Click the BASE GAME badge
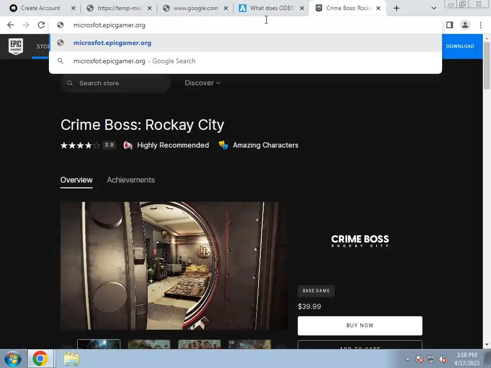This screenshot has width=491, height=368. coord(316,291)
